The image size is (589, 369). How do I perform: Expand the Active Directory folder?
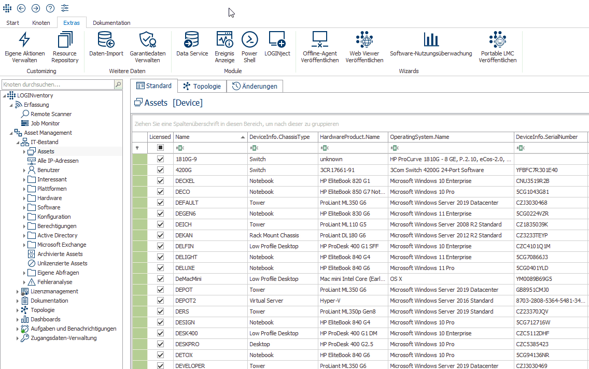tap(24, 235)
